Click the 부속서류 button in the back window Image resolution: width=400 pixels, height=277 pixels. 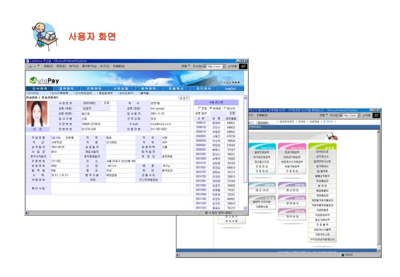231,221
